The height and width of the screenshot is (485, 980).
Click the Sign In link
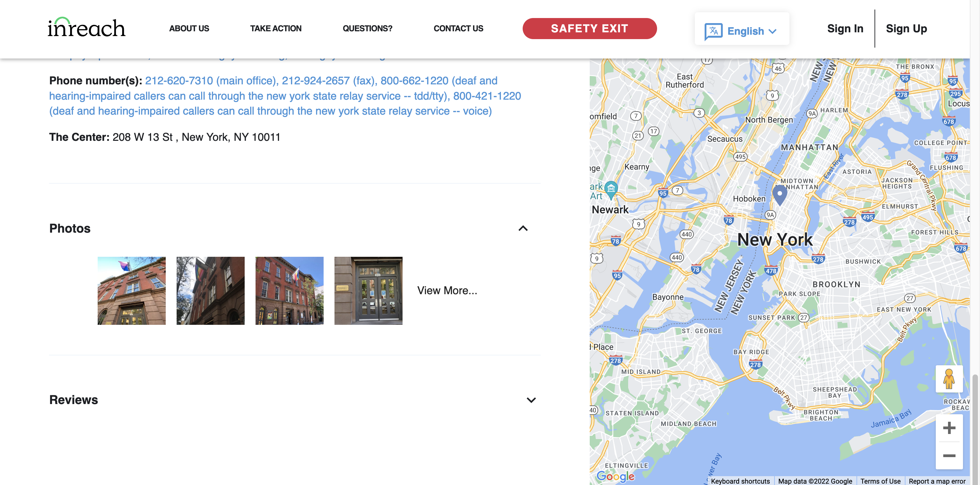845,29
